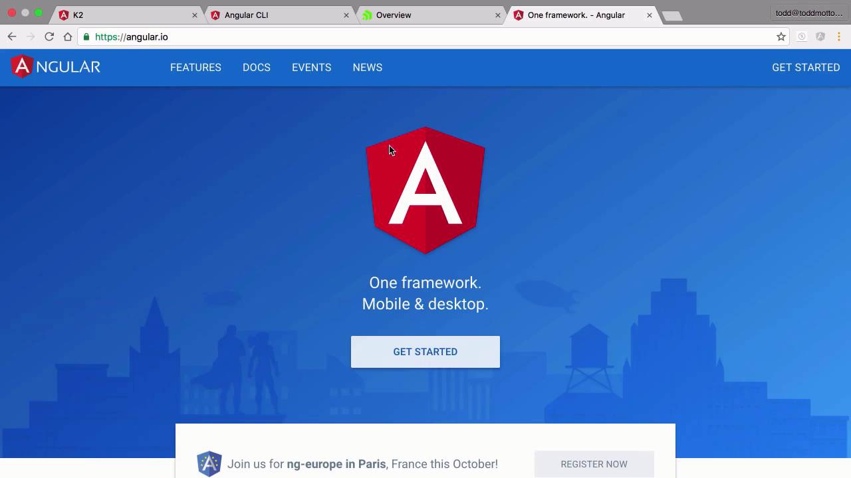Image resolution: width=851 pixels, height=478 pixels.
Task: Open the DOCS nav item
Action: coord(257,67)
